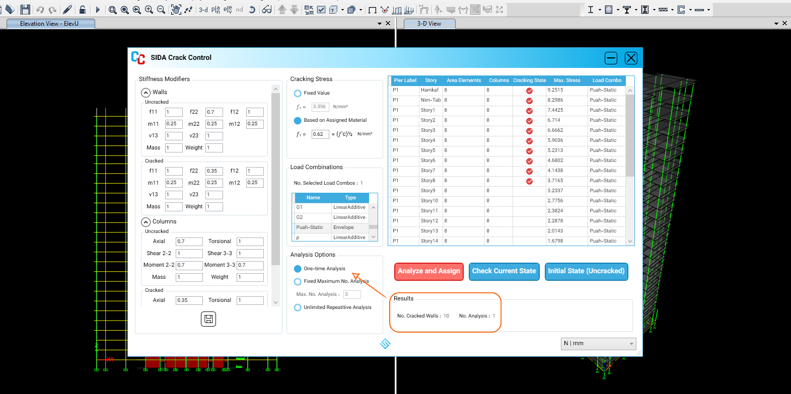Click the lock/unlock model padlock icon
The image size is (791, 394).
(83, 10)
